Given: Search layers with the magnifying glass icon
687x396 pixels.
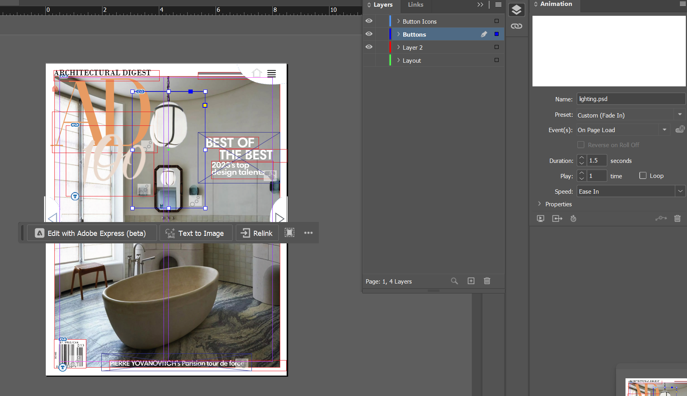Looking at the screenshot, I should click(x=454, y=281).
